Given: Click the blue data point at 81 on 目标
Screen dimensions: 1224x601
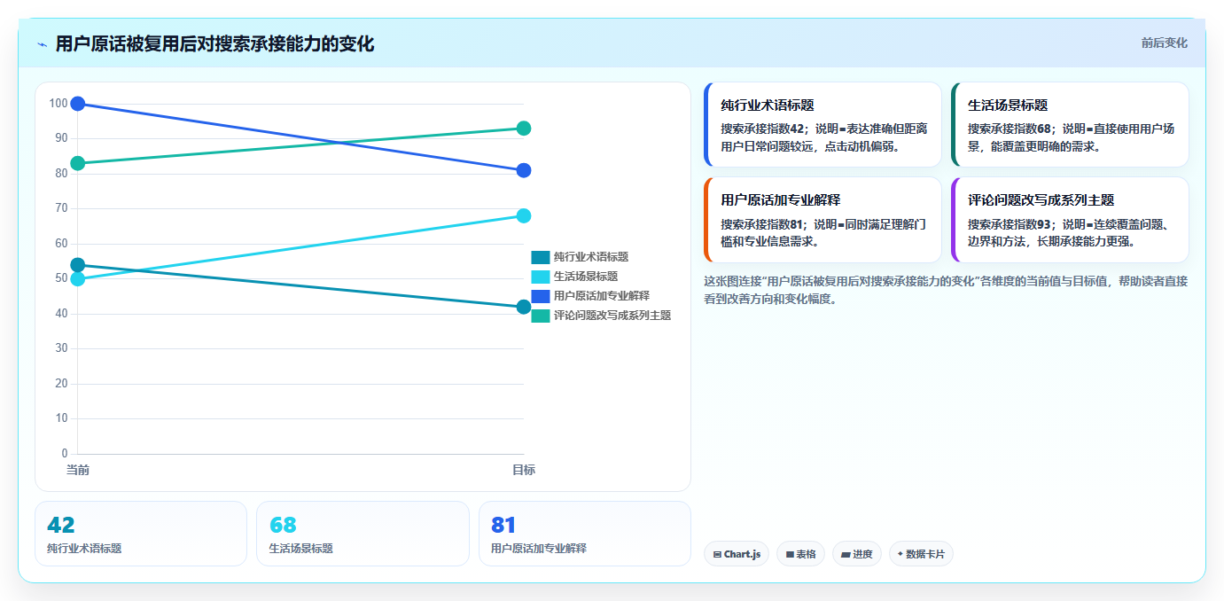Looking at the screenshot, I should 524,170.
